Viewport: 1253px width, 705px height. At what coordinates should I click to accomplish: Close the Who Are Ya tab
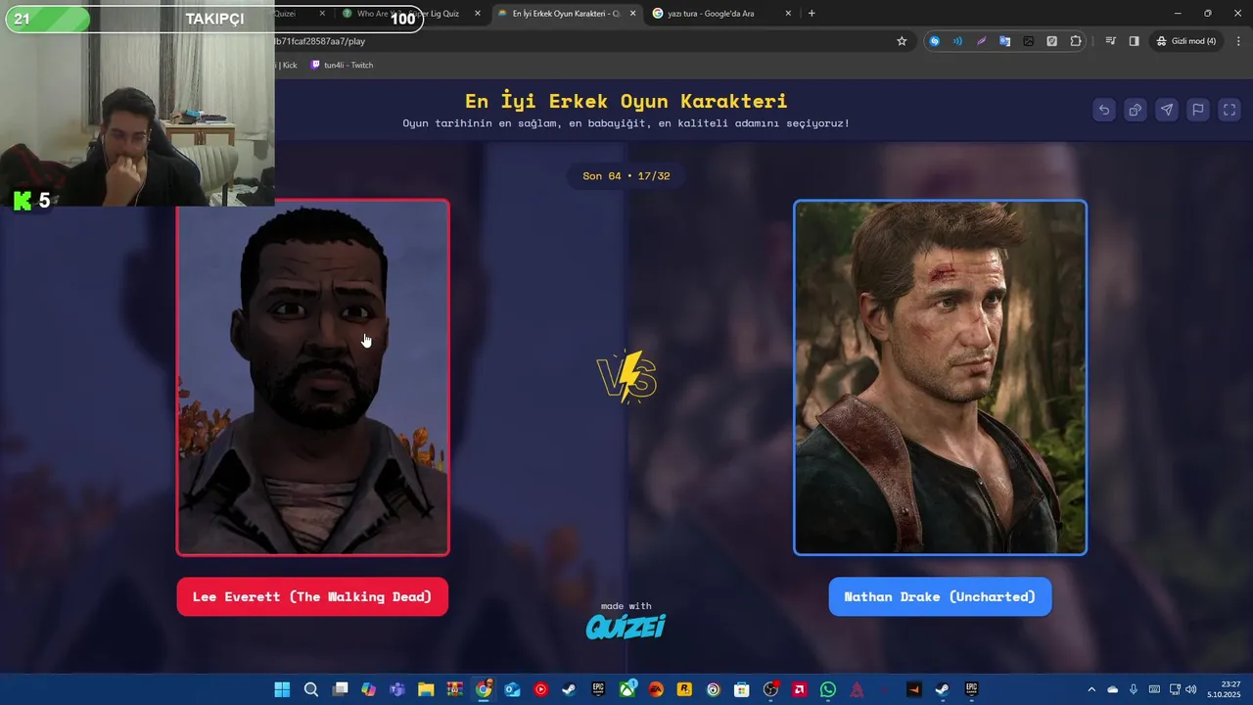478,14
